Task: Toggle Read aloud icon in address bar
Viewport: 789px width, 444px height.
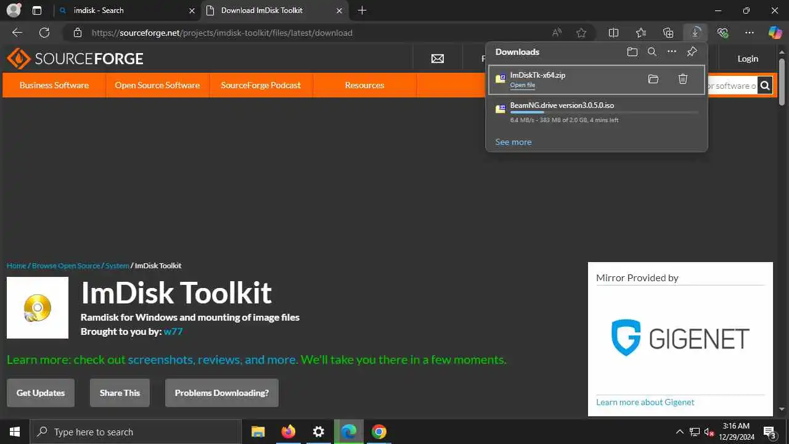Action: 557,33
